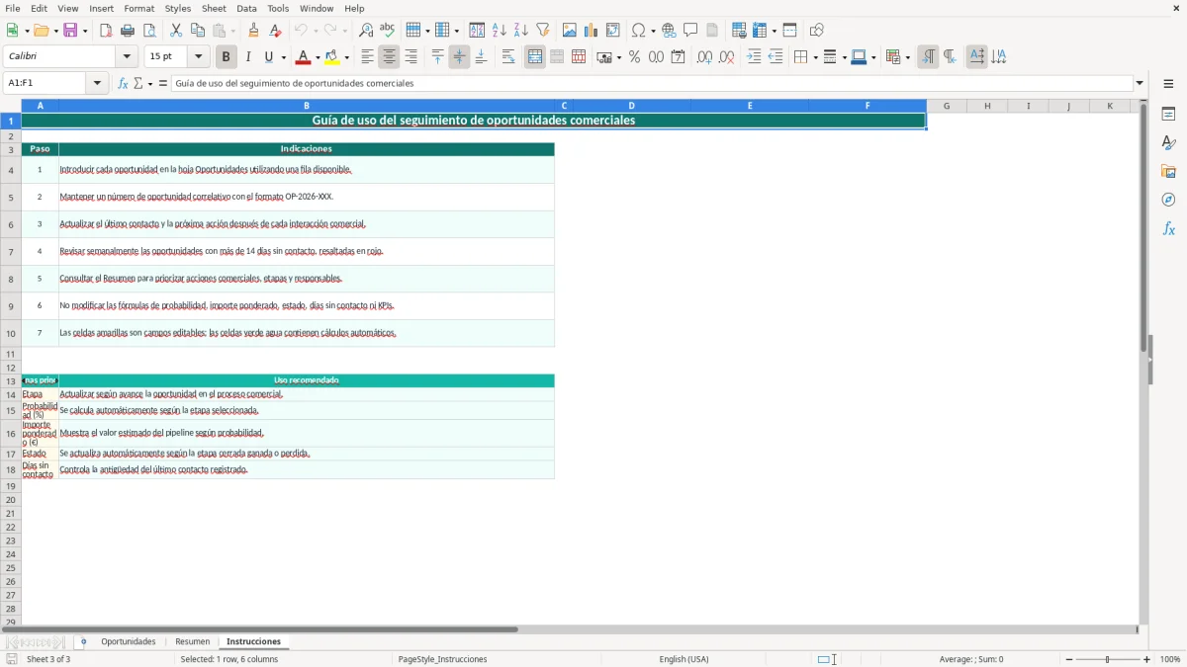Switch to the Oportunidades sheet tab

(129, 642)
